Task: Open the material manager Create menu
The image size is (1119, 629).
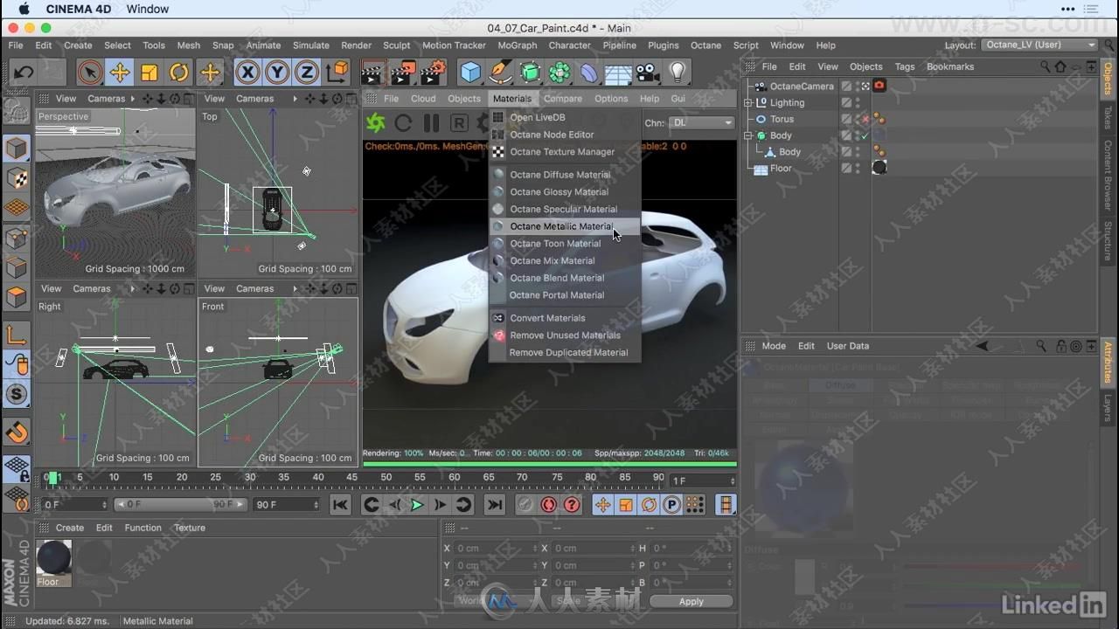Action: (70, 528)
